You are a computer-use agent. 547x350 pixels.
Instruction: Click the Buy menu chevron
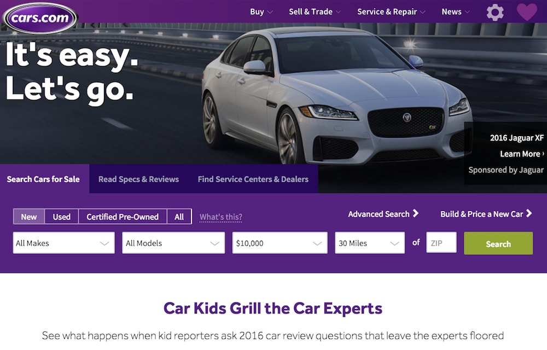coord(270,12)
